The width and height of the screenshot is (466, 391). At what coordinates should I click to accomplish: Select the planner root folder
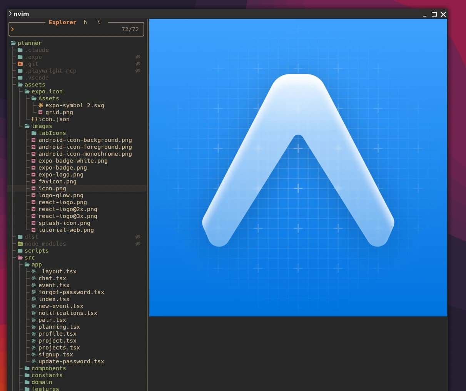30,43
